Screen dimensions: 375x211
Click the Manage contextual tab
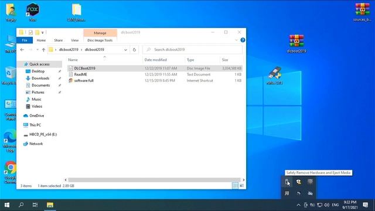(x=100, y=33)
